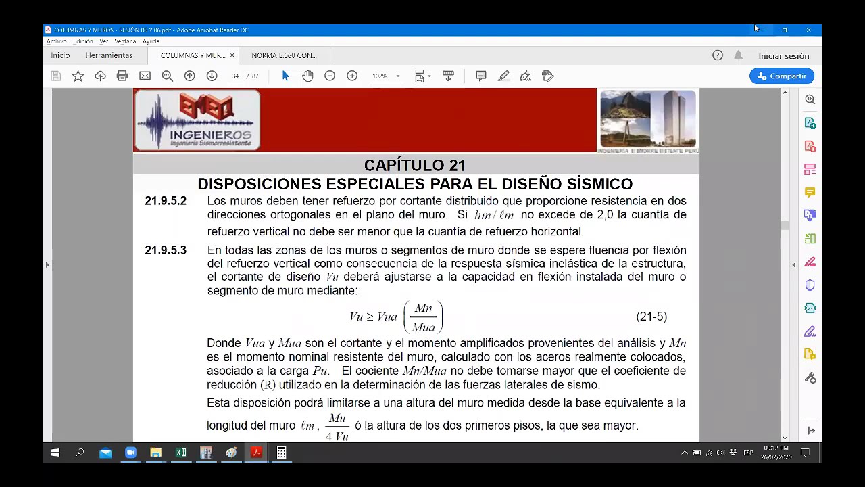This screenshot has width=865, height=487.
Task: Open Compress PDF tool in right pane
Action: point(810,308)
